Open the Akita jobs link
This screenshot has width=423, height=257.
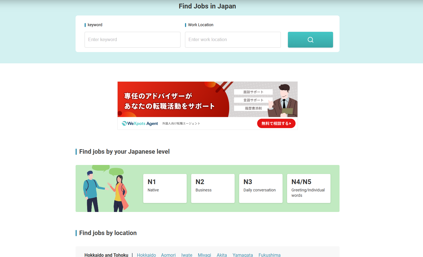222,255
